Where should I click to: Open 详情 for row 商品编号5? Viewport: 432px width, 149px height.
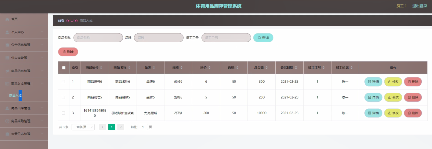[x=373, y=97]
